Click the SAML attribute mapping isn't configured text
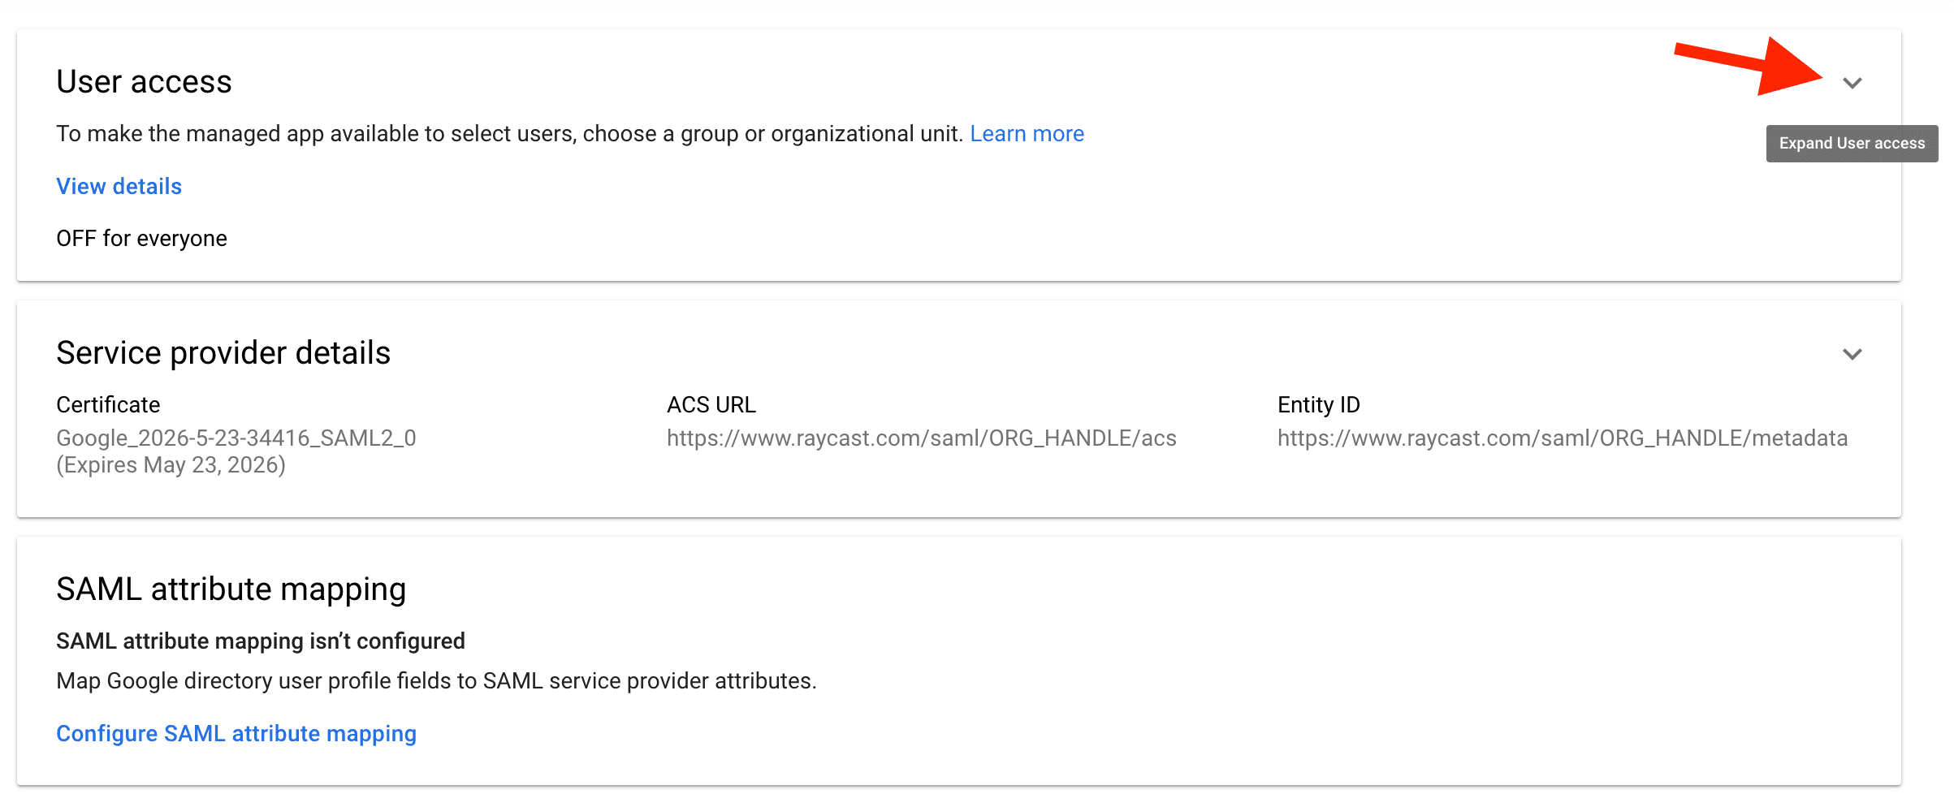The height and width of the screenshot is (807, 1954). [x=260, y=641]
